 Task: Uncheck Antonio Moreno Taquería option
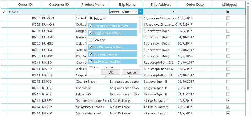(91, 26)
